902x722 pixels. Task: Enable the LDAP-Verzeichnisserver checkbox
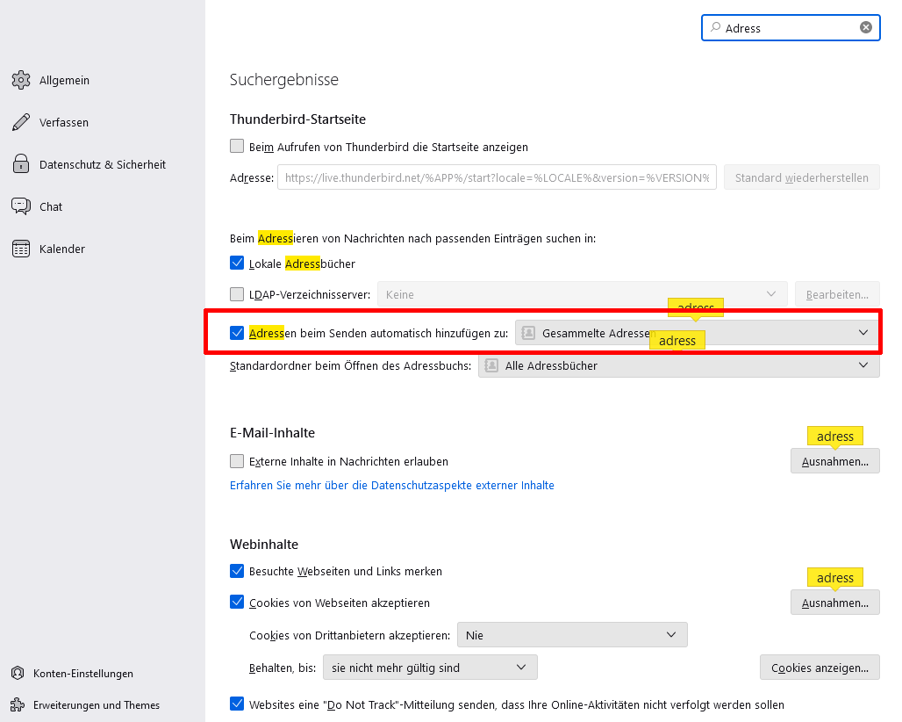pos(237,294)
